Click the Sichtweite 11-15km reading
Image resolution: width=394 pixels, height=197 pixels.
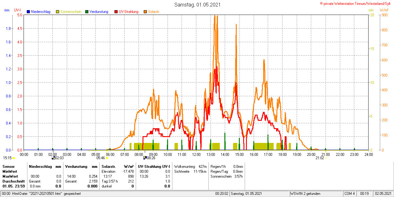tap(190, 171)
